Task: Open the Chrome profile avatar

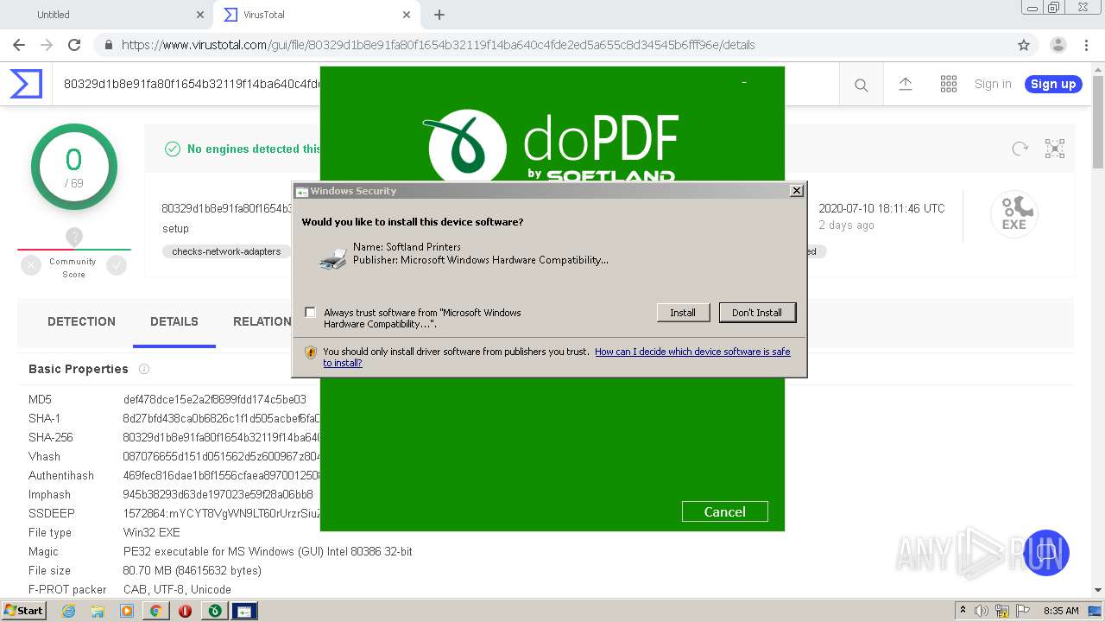Action: [x=1058, y=45]
